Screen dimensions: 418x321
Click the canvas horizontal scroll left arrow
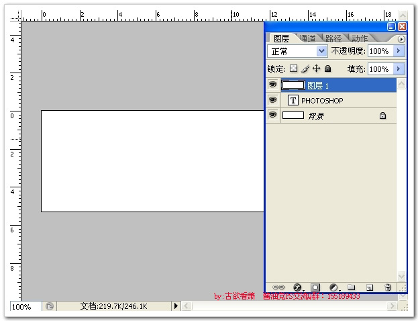pyautogui.click(x=187, y=306)
